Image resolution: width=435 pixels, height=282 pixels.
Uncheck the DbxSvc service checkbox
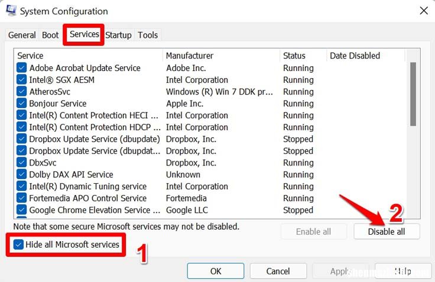22,163
